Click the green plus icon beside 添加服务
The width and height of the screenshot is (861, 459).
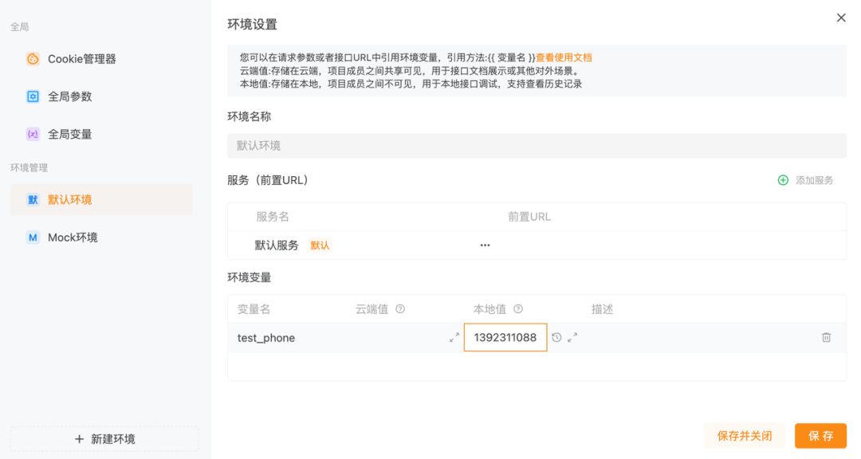point(783,180)
